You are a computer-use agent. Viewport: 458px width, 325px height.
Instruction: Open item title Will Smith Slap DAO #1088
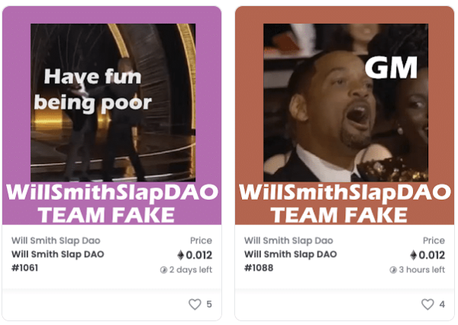[x=291, y=261]
